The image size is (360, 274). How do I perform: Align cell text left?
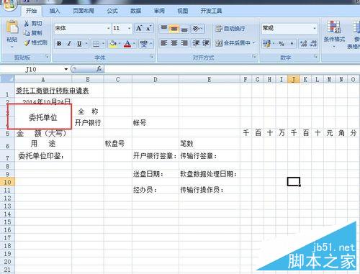click(x=164, y=43)
